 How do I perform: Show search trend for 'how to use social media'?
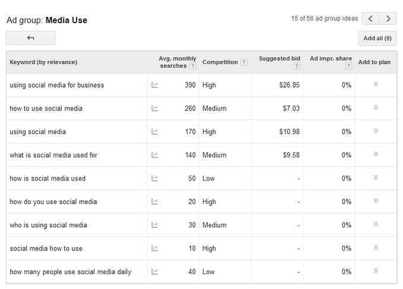coord(155,109)
